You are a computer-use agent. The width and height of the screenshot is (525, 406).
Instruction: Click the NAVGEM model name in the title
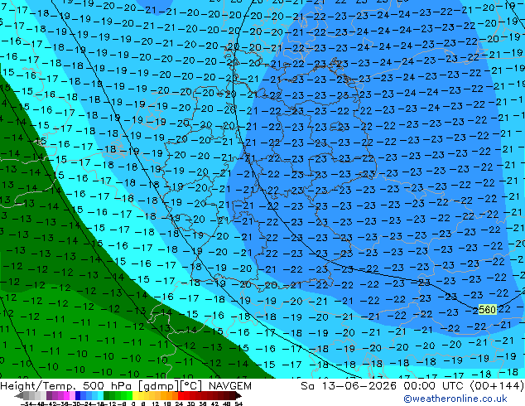[229, 386]
